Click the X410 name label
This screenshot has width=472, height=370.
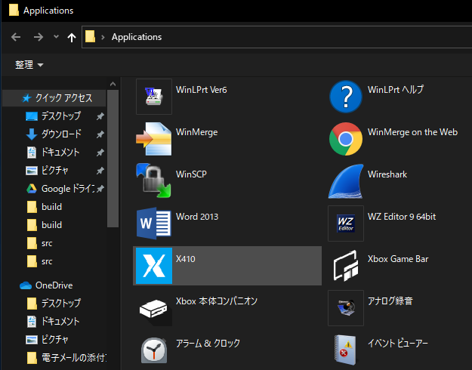186,259
